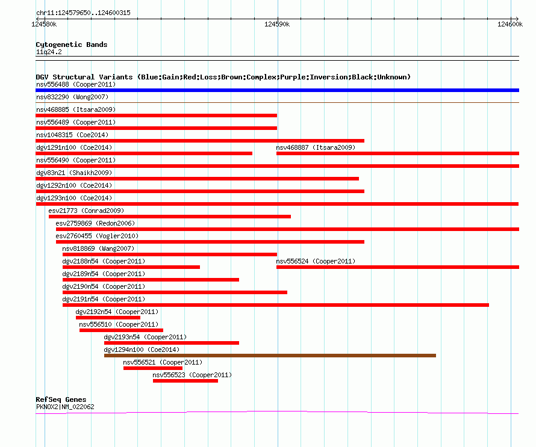Click the brown complex bar of dgv1294n100
The height and width of the screenshot is (447, 536).
[270, 356]
